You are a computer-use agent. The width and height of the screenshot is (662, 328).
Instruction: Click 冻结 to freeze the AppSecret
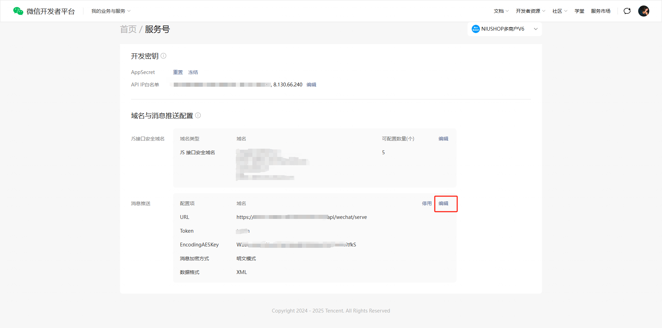point(193,72)
